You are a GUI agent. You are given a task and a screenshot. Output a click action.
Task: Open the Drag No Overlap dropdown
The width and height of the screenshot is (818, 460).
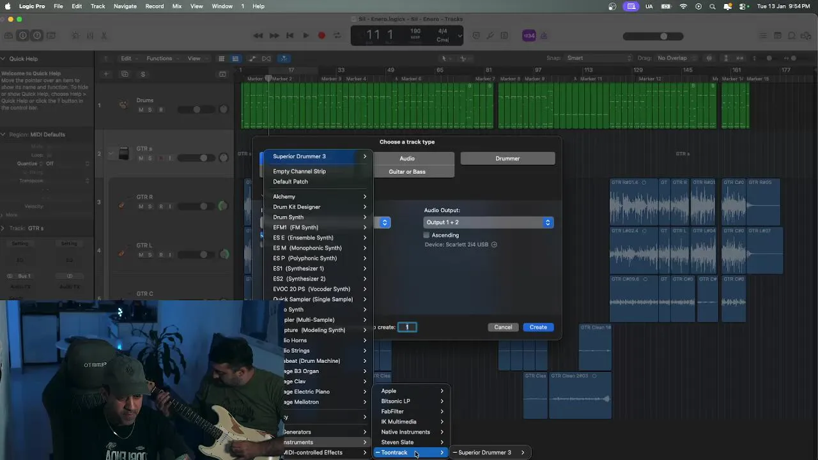click(677, 58)
